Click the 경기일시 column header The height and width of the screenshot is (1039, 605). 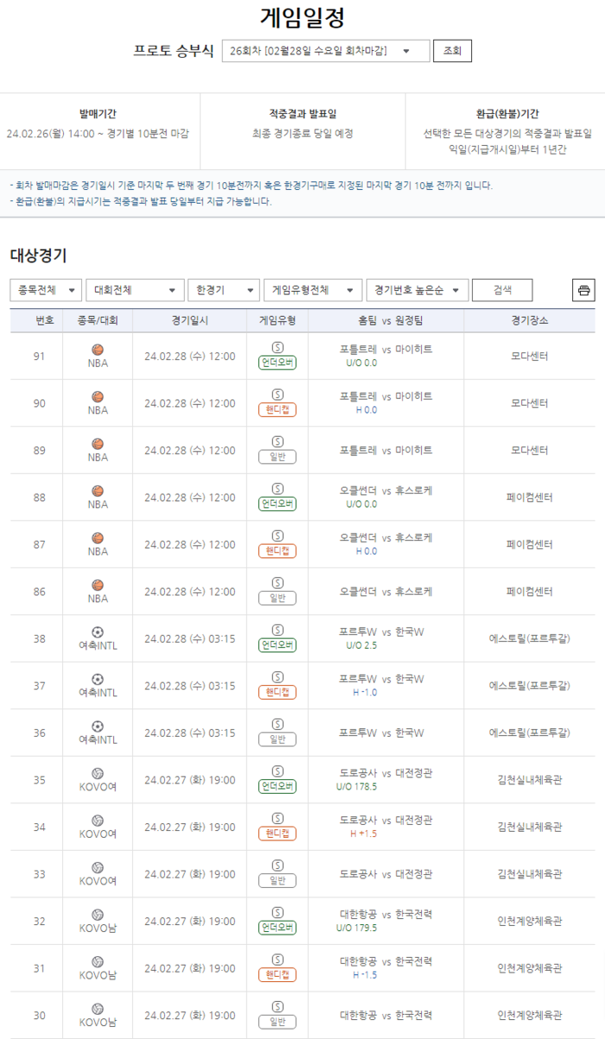183,320
